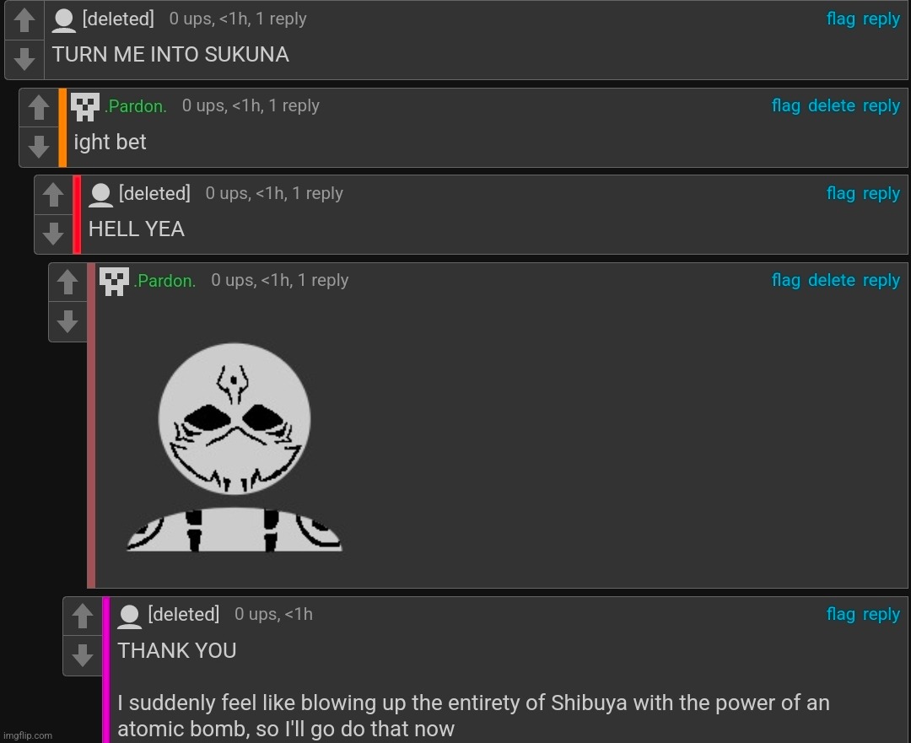Image resolution: width=911 pixels, height=743 pixels.
Task: Downvote the 'TURN ME INTO SUKUNA' comment
Action: [x=24, y=59]
